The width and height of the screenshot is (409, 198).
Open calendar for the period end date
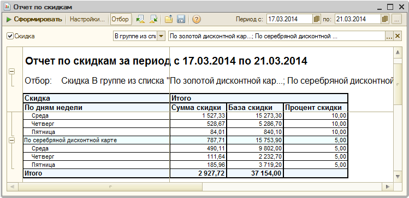[x=385, y=19]
